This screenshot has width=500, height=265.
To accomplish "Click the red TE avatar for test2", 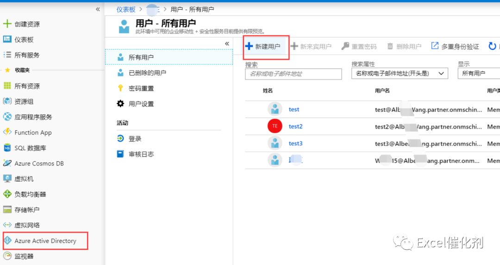I will [275, 126].
